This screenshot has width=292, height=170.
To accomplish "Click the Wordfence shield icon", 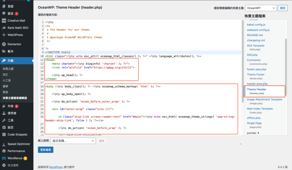I will coord(4,158).
